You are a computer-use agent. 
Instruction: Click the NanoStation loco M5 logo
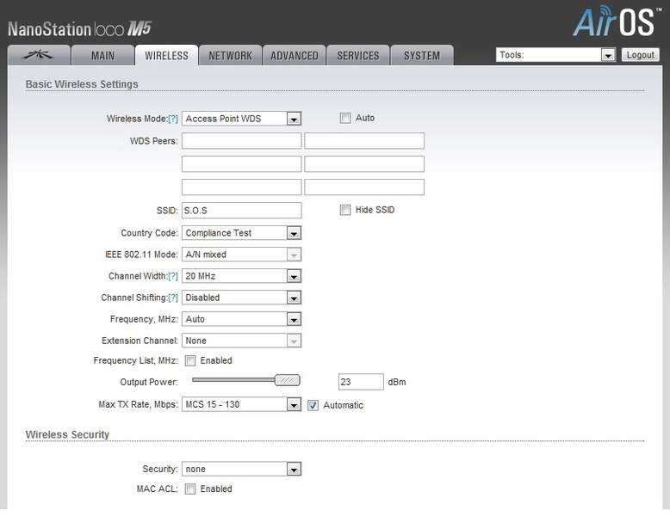(x=79, y=29)
